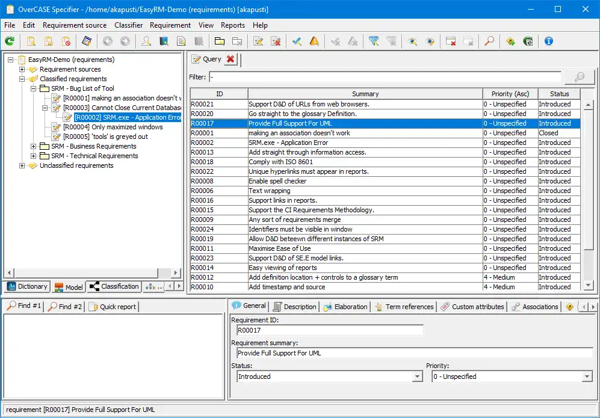Click the orange warning triangle toolbar icon
This screenshot has width=600, height=418.
(314, 41)
